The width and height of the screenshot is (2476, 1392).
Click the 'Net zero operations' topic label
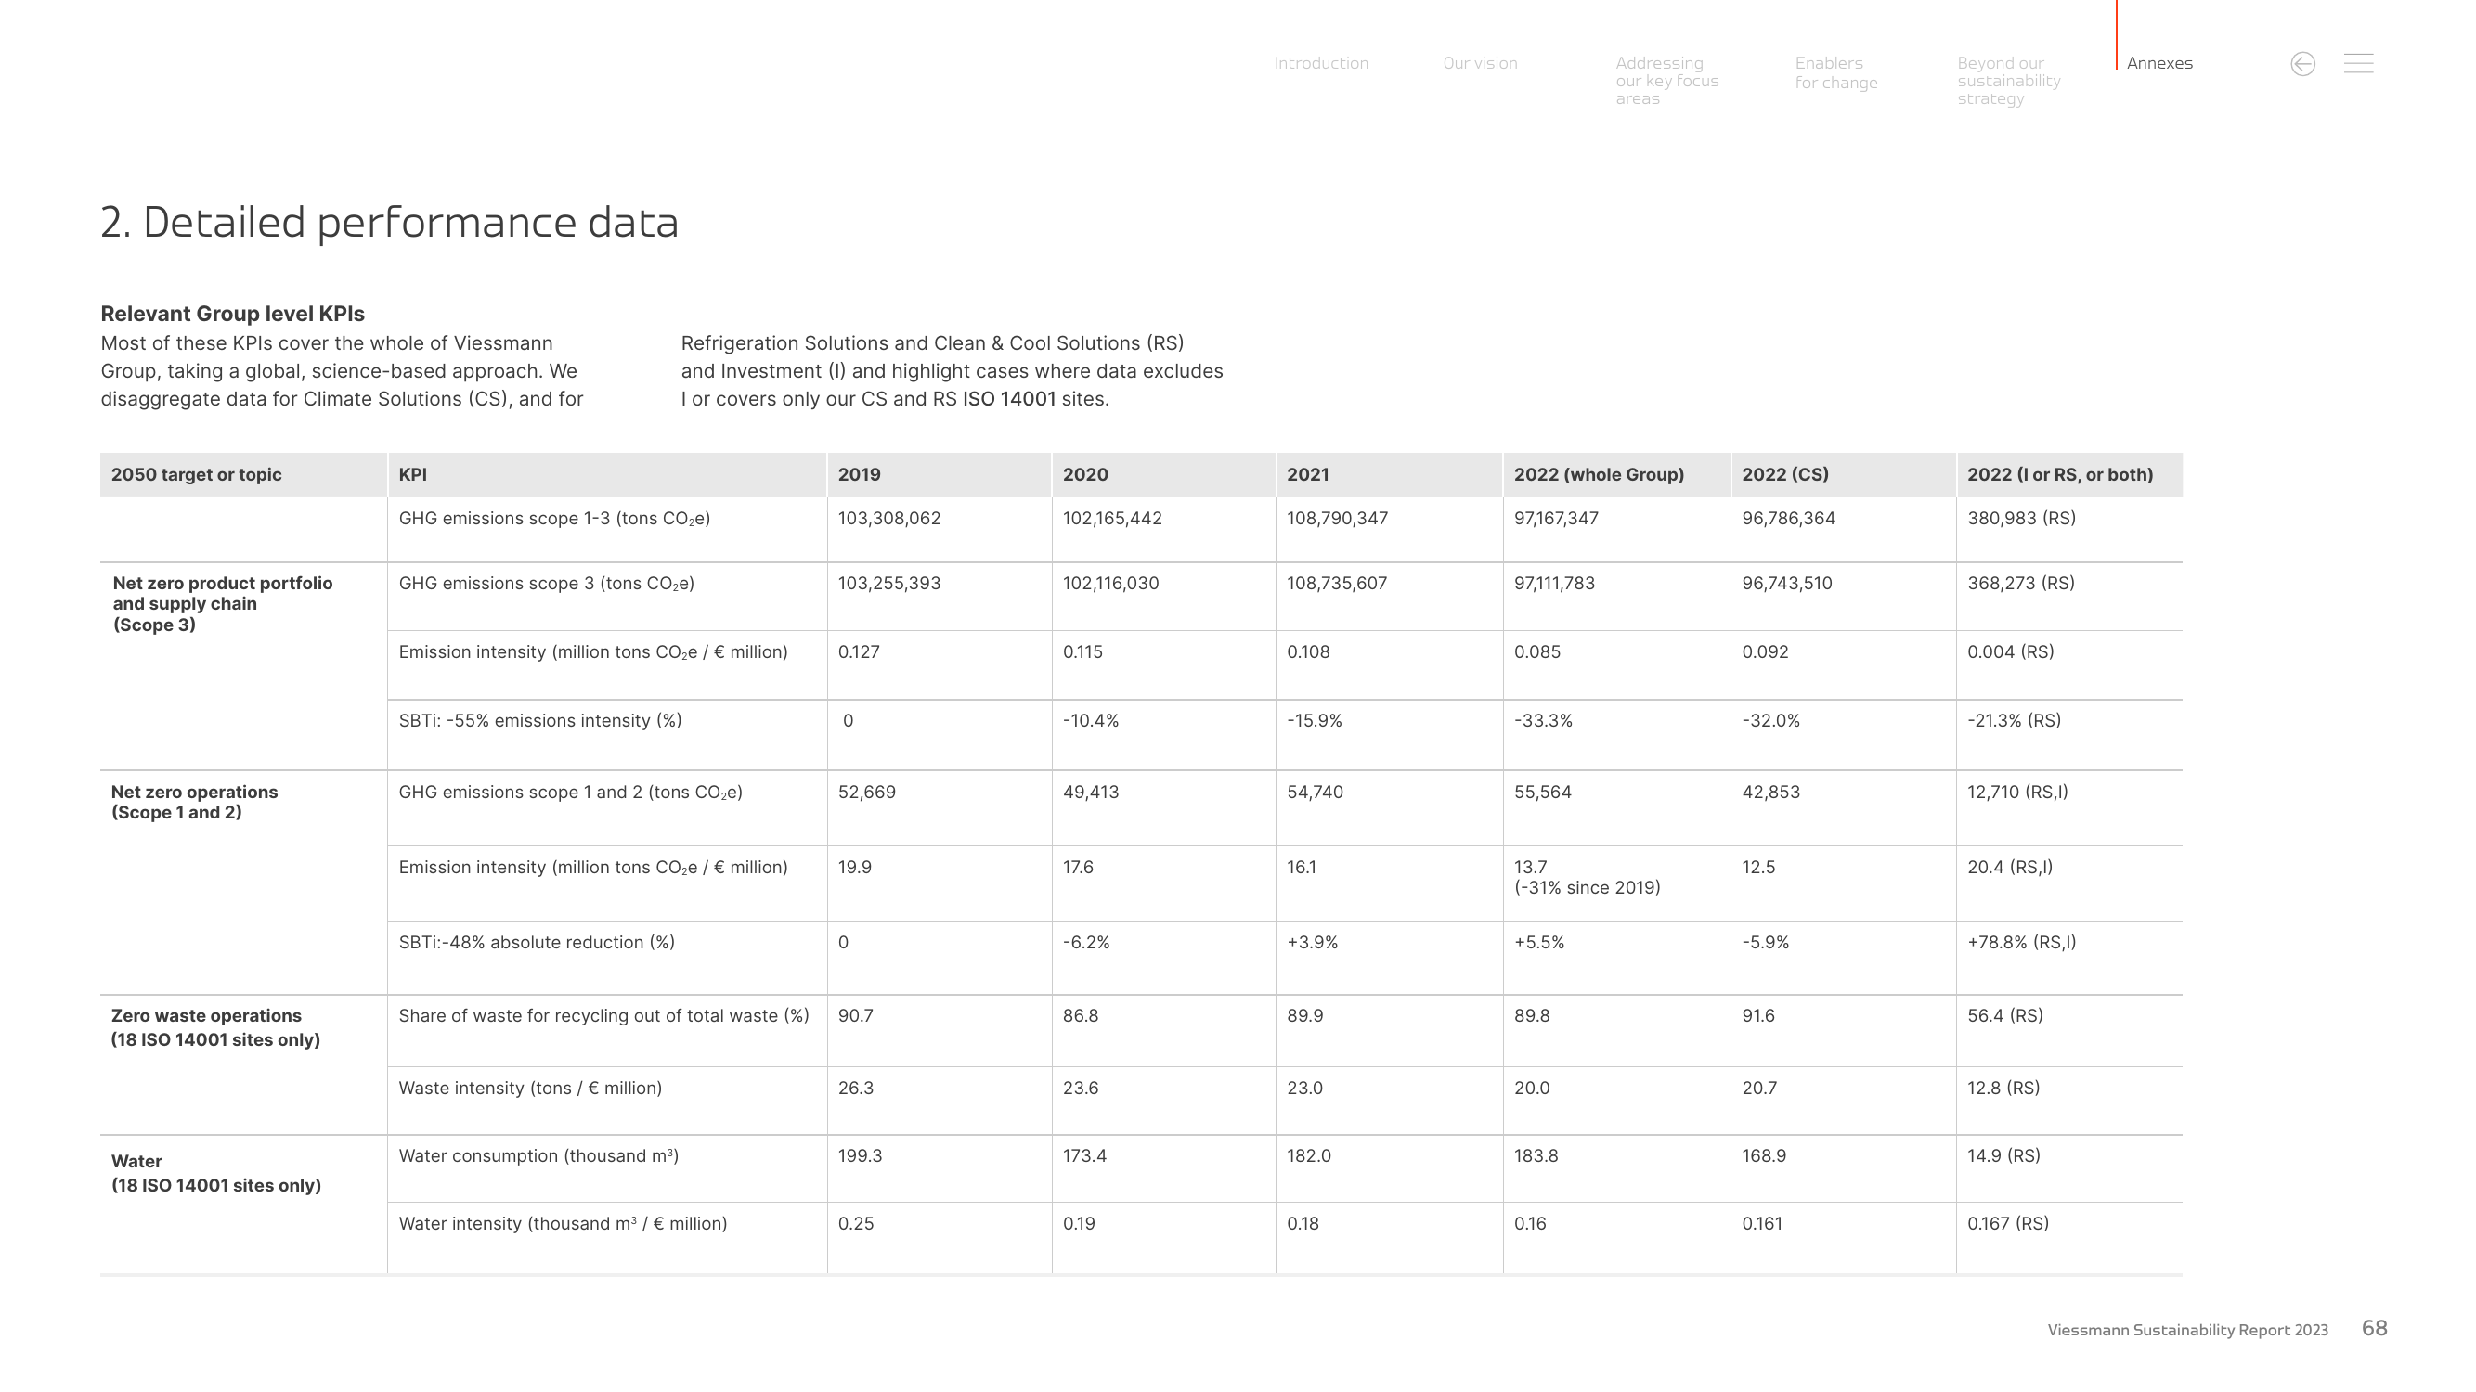pos(194,802)
